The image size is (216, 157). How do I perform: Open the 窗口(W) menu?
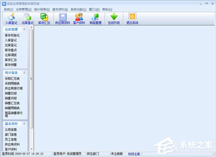[x=94, y=9]
